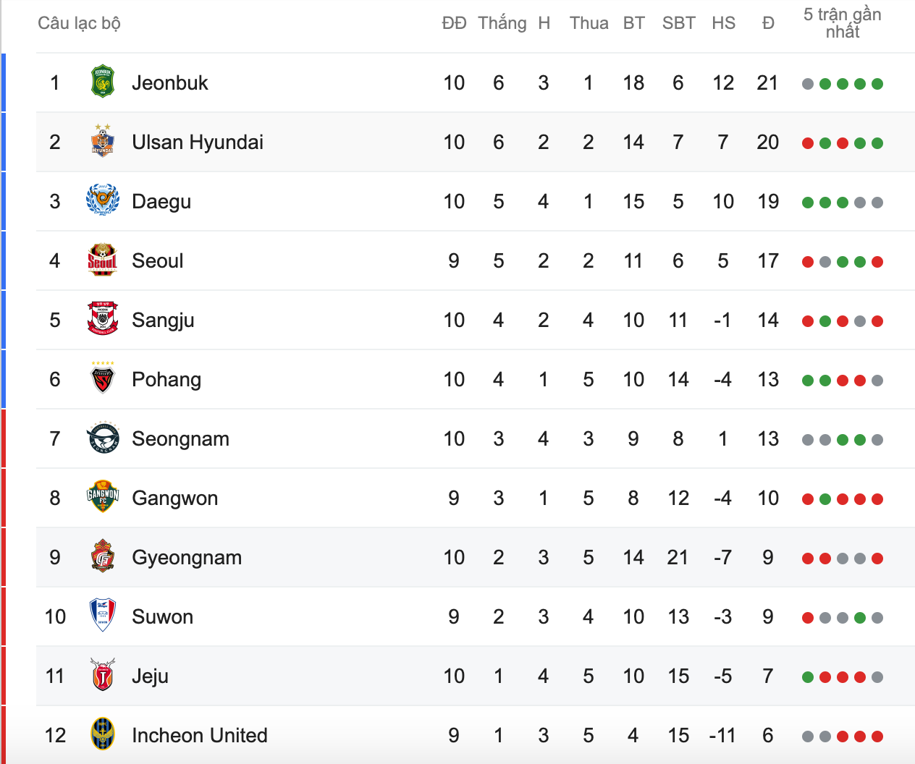
Task: Select the Pohang Steelers logo
Action: coord(103,378)
